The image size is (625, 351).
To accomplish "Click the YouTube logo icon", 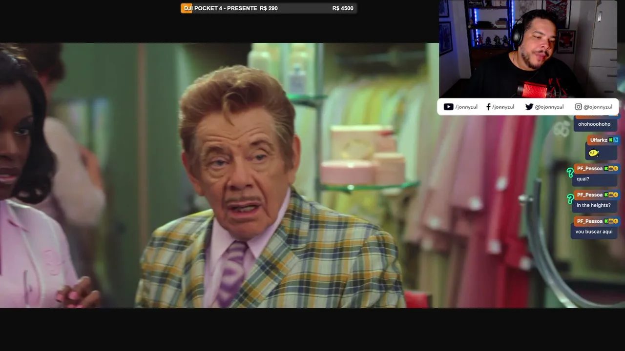I will [448, 107].
